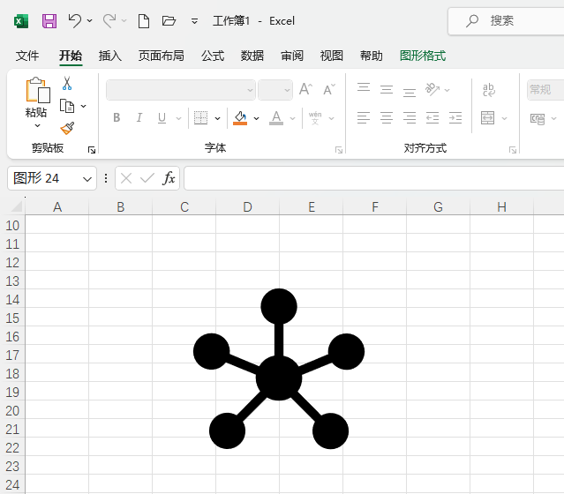Click the Top Align icon
This screenshot has height=494, width=564.
(x=364, y=88)
